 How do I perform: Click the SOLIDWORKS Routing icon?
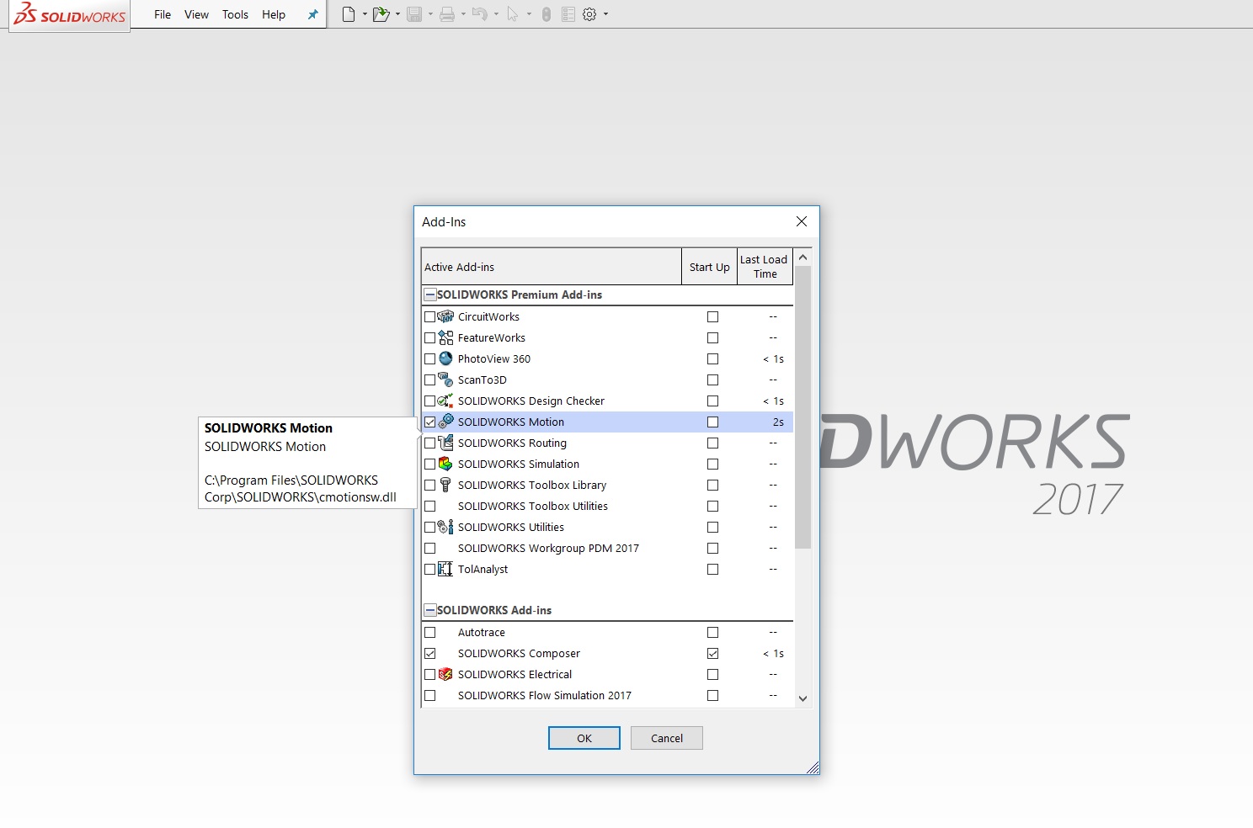click(x=445, y=443)
